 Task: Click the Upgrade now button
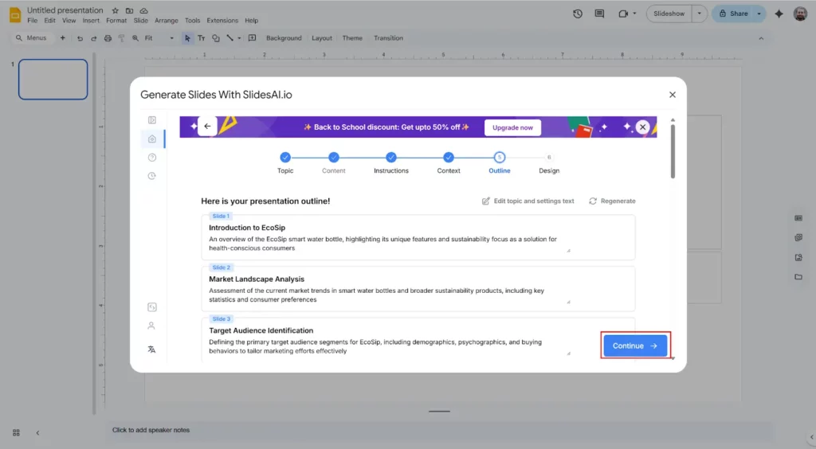512,127
